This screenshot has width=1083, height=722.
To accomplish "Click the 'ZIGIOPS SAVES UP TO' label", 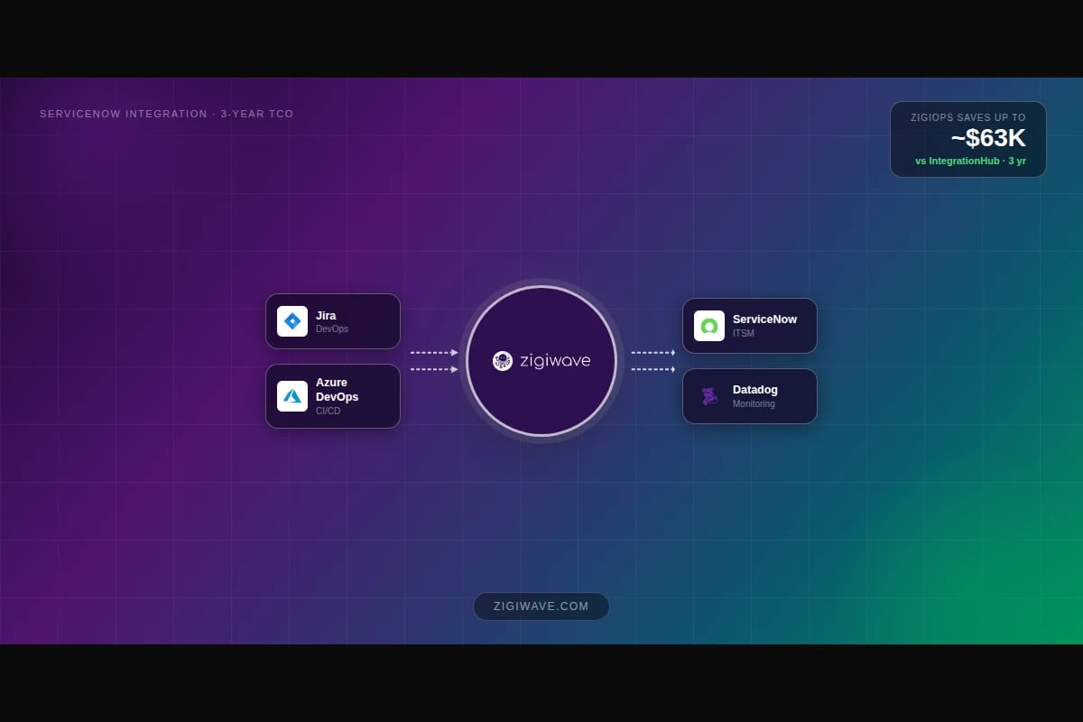I will pyautogui.click(x=968, y=117).
